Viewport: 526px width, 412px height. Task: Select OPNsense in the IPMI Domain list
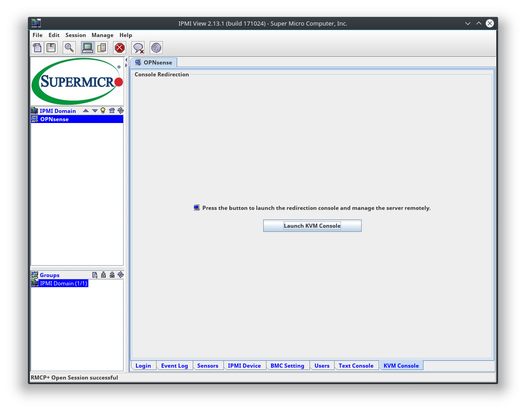click(x=54, y=119)
